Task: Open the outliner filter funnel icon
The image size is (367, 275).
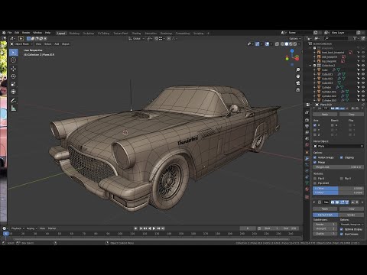Action: 355,38
